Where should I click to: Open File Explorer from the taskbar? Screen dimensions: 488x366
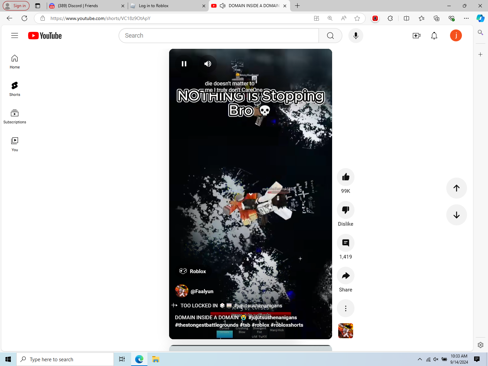point(156,359)
